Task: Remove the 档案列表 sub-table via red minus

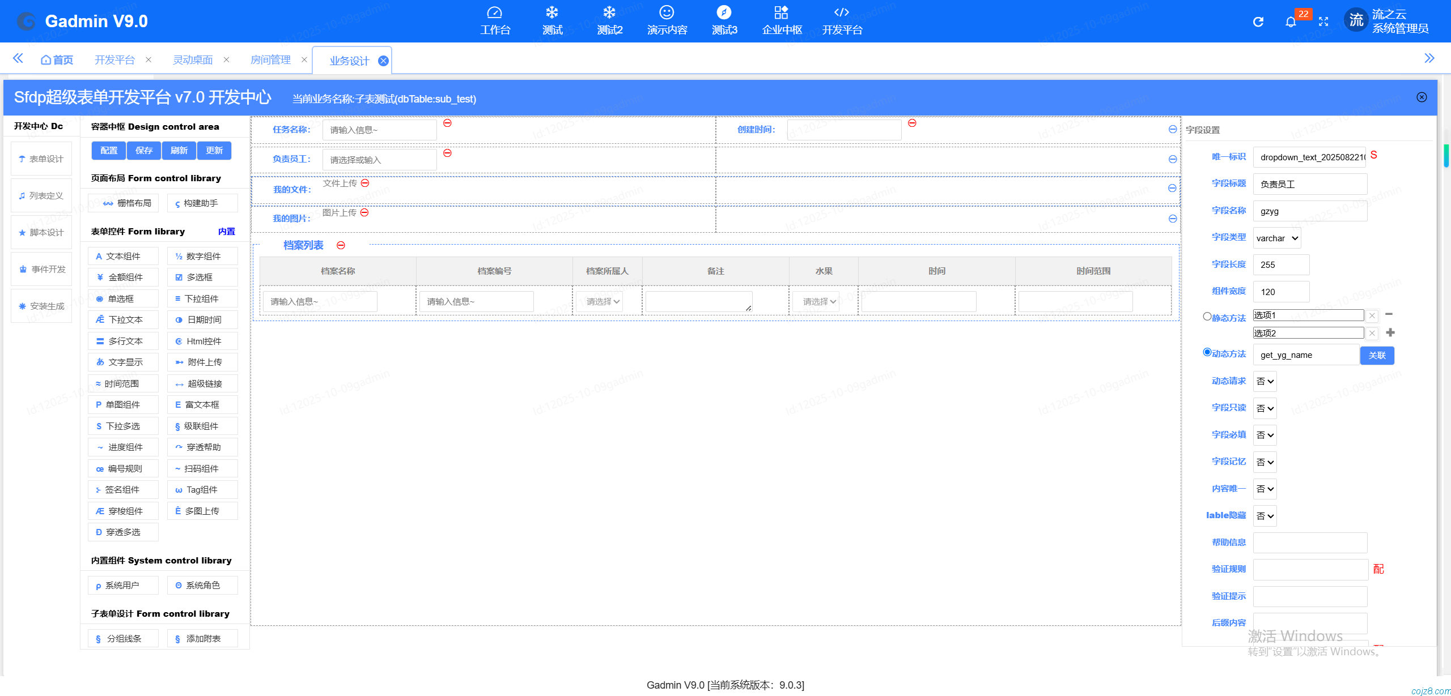Action: (341, 245)
